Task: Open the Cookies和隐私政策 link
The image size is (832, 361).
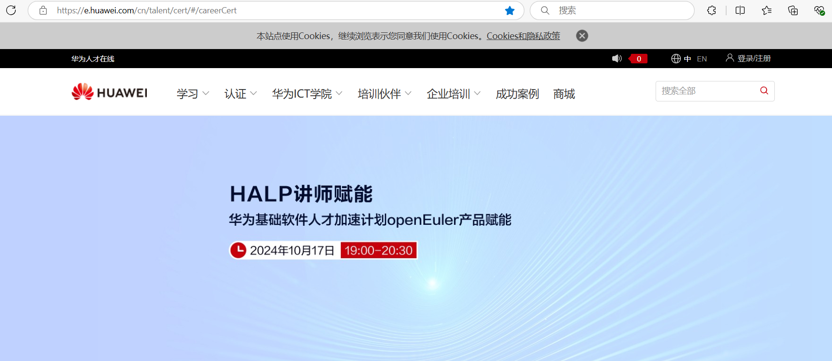Action: (x=523, y=36)
